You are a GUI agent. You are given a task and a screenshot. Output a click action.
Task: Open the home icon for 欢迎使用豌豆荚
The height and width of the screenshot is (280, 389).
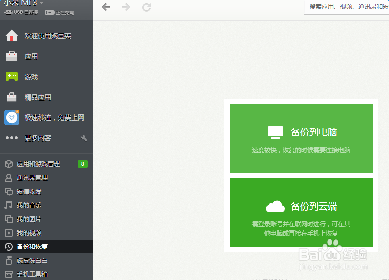pyautogui.click(x=12, y=35)
